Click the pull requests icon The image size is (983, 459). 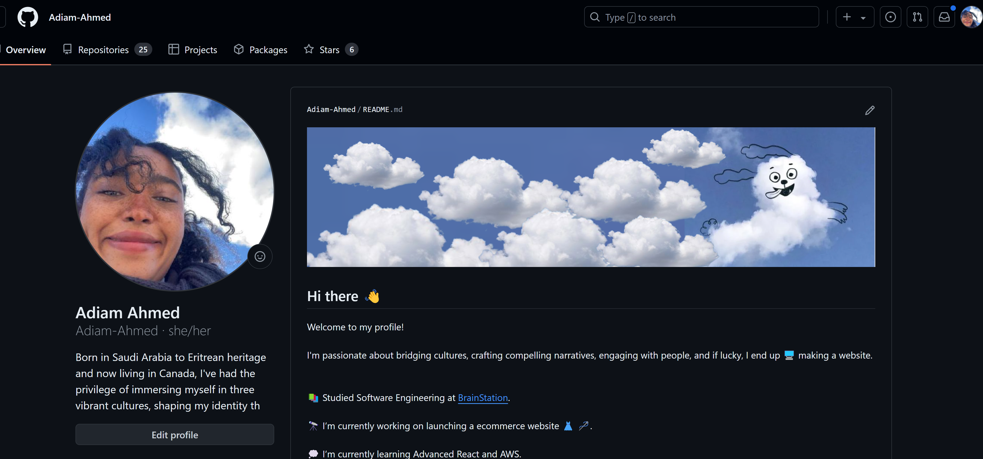click(x=917, y=17)
